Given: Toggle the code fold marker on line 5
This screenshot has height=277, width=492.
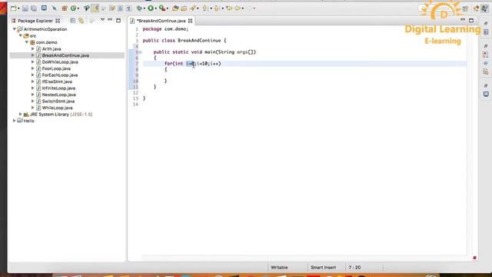Looking at the screenshot, I should [x=140, y=52].
